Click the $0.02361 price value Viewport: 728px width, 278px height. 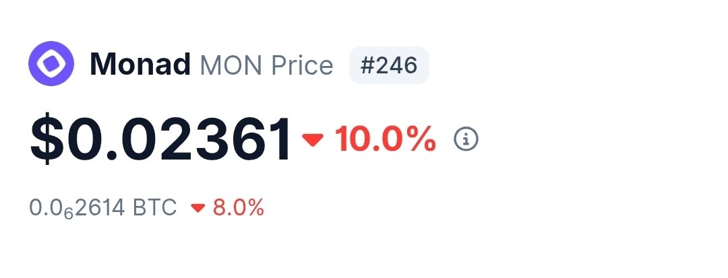160,139
